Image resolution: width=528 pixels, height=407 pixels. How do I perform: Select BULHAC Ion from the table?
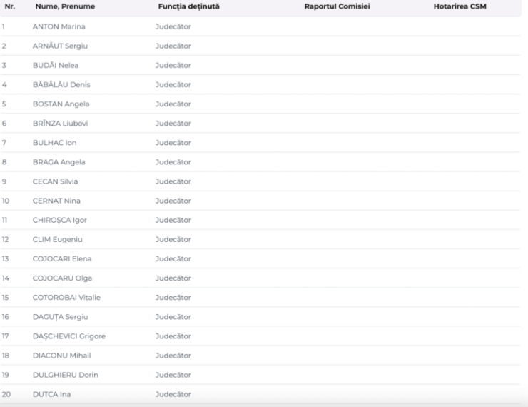pyautogui.click(x=54, y=142)
